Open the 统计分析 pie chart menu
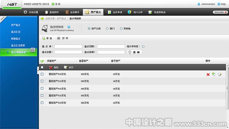This screenshot has height=129, width=229. 135,12
